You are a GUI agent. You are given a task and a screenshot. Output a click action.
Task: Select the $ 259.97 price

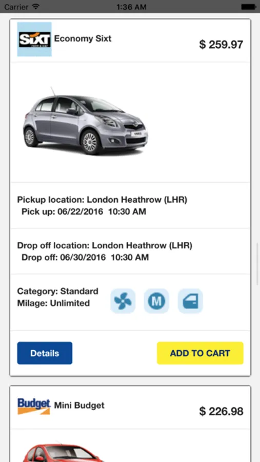(x=221, y=45)
